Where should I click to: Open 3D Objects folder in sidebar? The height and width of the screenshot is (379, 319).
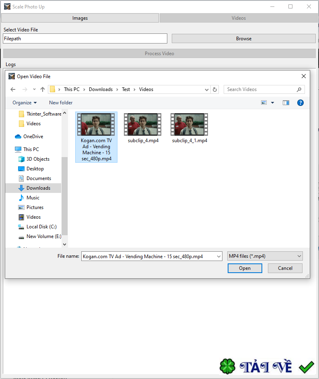click(38, 159)
